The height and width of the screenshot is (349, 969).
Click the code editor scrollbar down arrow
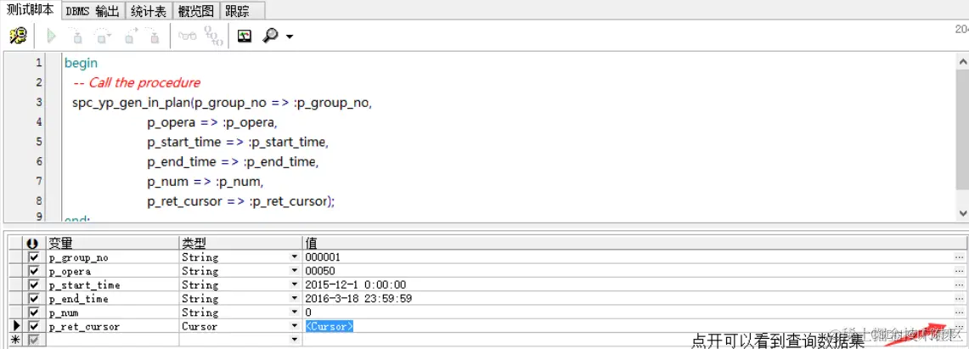(x=963, y=212)
